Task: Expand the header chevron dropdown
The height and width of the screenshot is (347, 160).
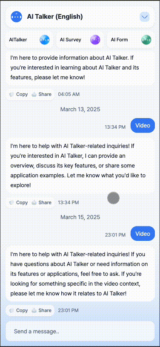Action: pos(145,17)
